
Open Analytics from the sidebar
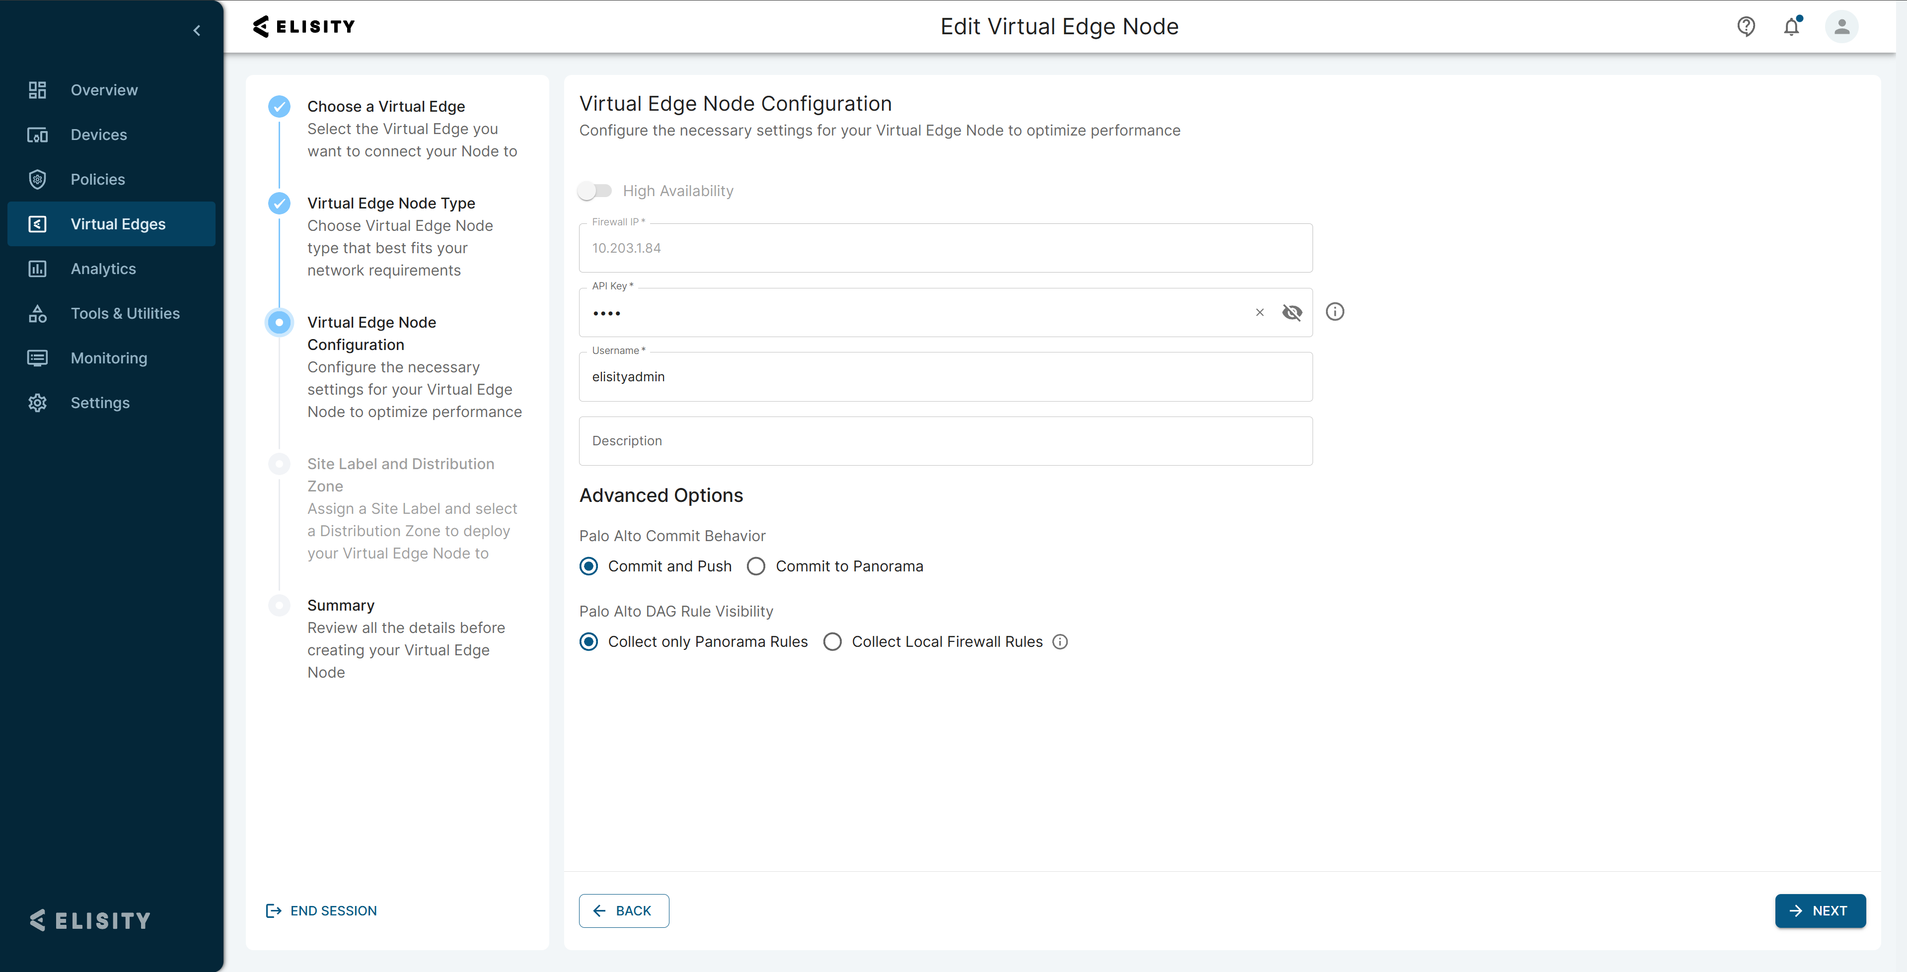(111, 269)
